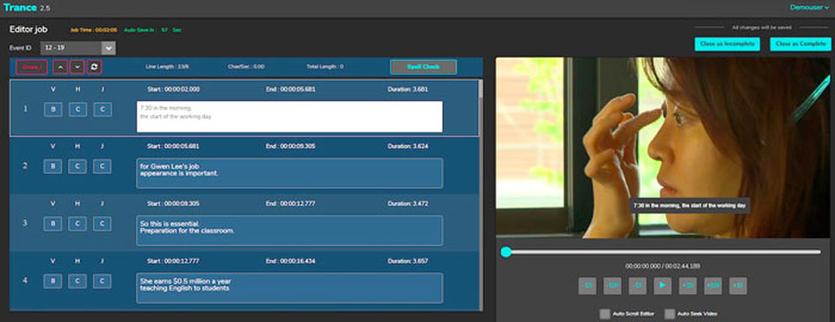This screenshot has width=835, height=322.
Task: Click the video seek slider handle
Action: [506, 252]
